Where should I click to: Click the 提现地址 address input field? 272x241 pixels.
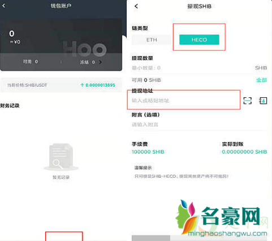pyautogui.click(x=184, y=101)
